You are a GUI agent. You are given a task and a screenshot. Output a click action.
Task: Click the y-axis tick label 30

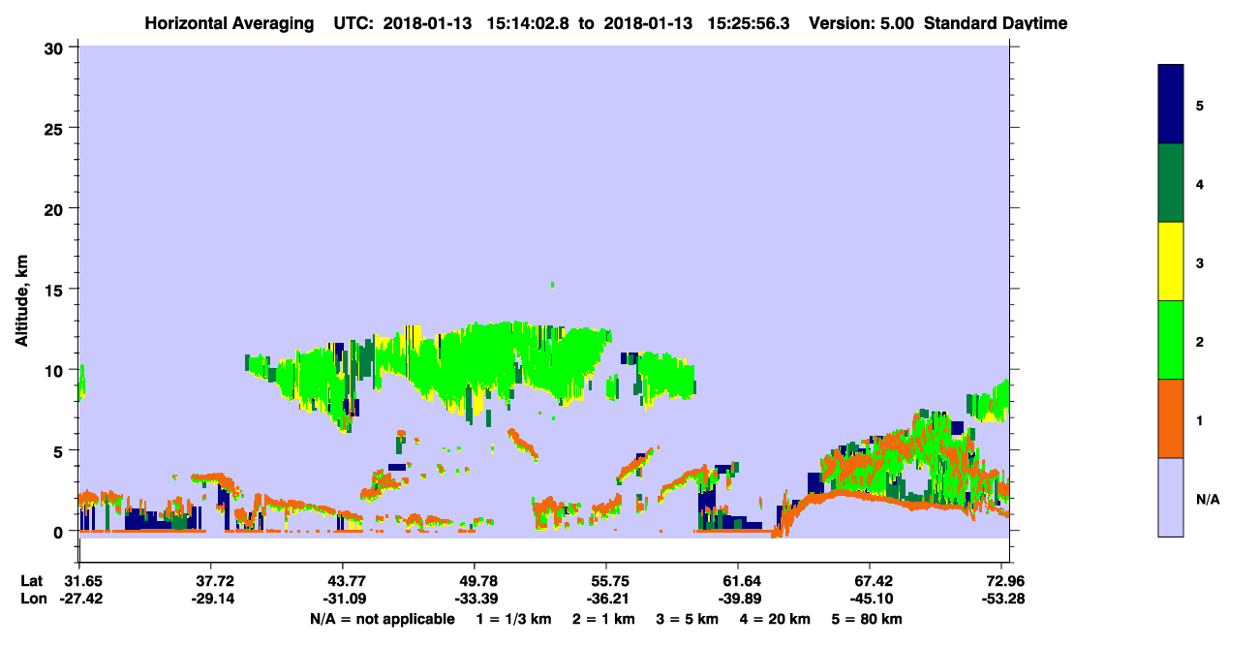[55, 47]
